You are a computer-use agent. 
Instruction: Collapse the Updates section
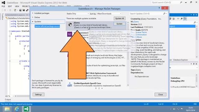(x=33, y=21)
